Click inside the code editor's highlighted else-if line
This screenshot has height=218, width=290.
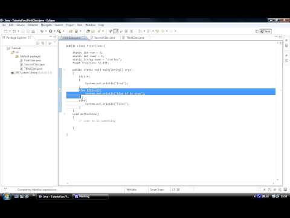point(177,90)
